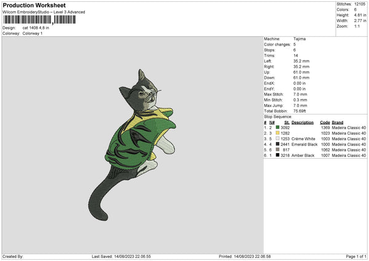Click the barcode under the worksheet title
This screenshot has width=369, height=261.
tap(39, 20)
